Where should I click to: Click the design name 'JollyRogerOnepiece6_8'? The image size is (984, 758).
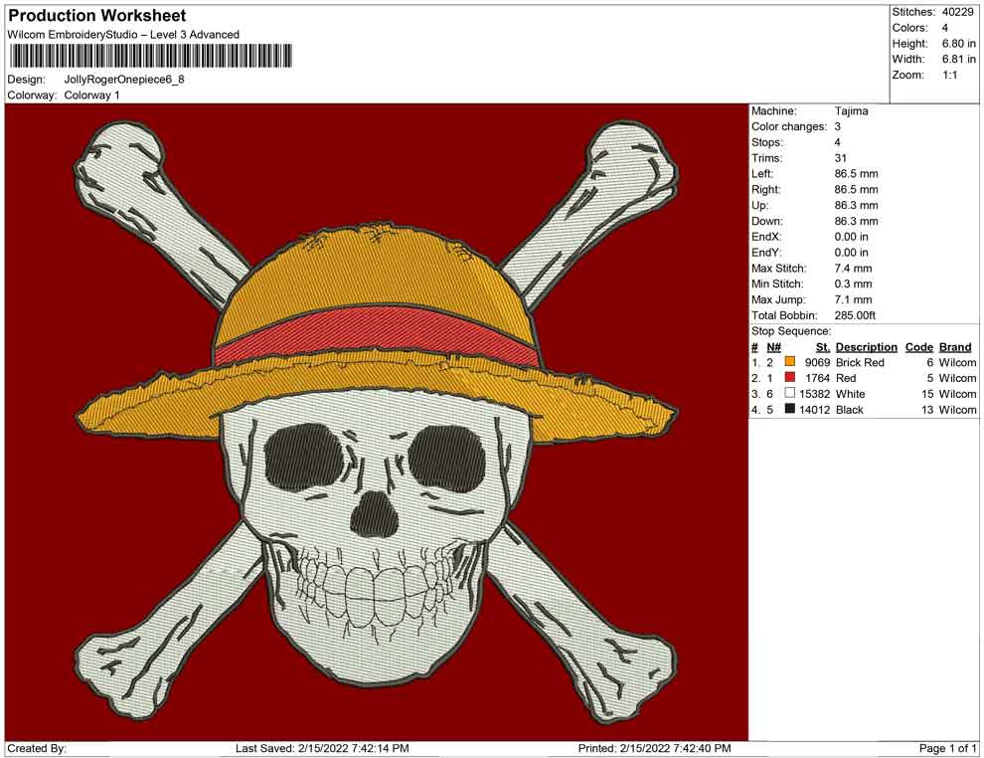pos(124,80)
